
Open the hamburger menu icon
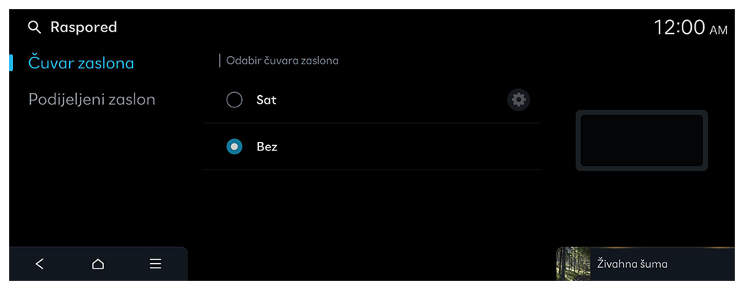pyautogui.click(x=155, y=264)
